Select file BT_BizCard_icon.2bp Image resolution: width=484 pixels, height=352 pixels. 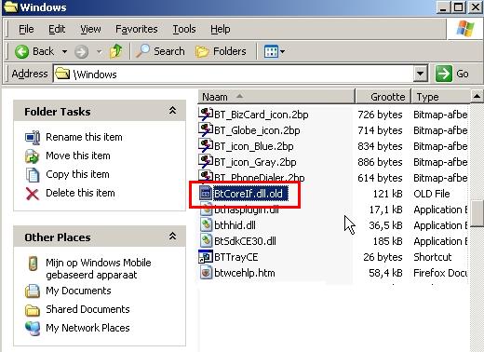[x=262, y=115]
